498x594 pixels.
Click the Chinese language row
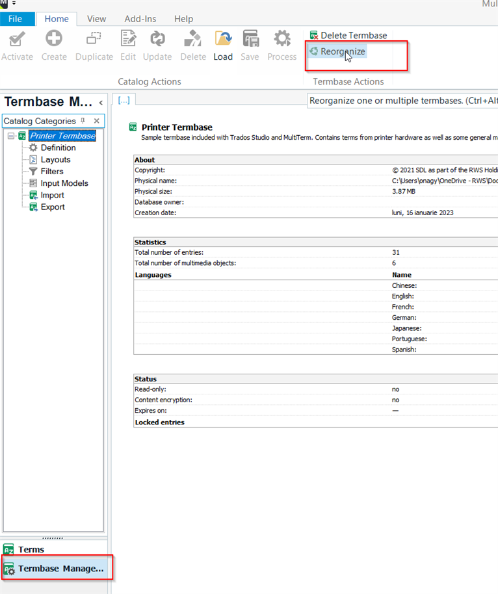click(316, 286)
